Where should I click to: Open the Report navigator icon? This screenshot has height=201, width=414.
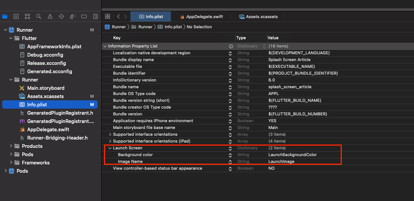[96, 17]
